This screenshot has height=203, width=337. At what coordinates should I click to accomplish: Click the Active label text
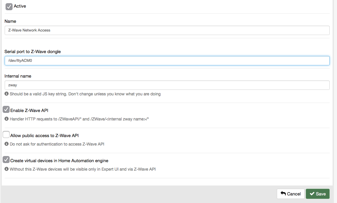20,6
